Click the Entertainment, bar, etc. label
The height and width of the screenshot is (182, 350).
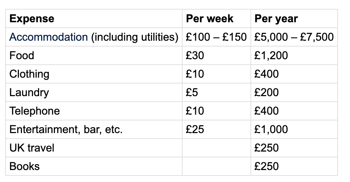66,129
